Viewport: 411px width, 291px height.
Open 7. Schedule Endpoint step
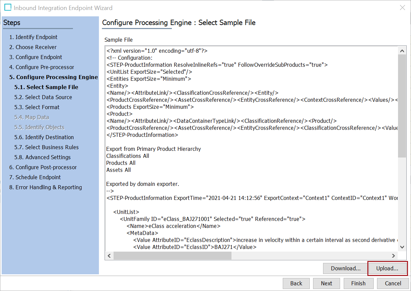click(35, 177)
